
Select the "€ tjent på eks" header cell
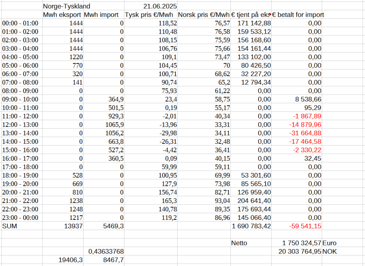point(250,15)
